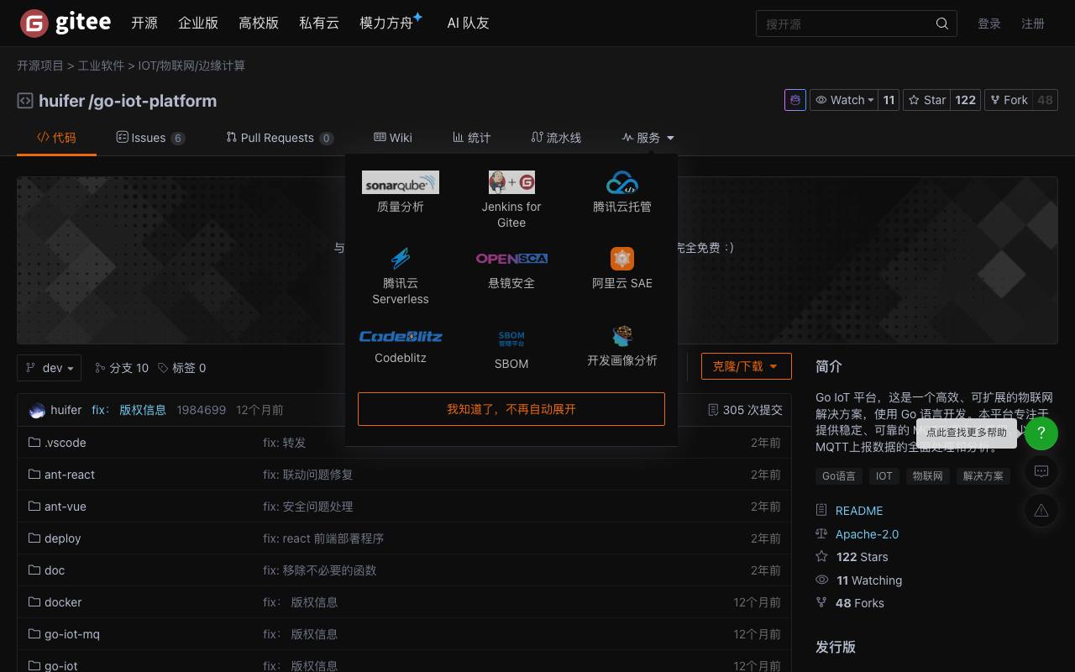Click the green help question mark button
The image size is (1075, 672).
click(1041, 433)
